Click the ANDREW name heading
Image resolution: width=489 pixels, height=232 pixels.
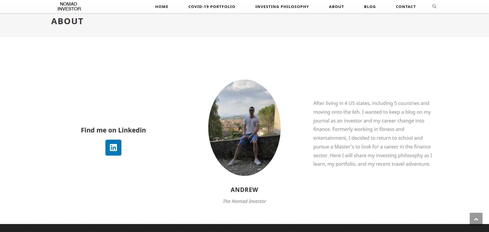(244, 190)
